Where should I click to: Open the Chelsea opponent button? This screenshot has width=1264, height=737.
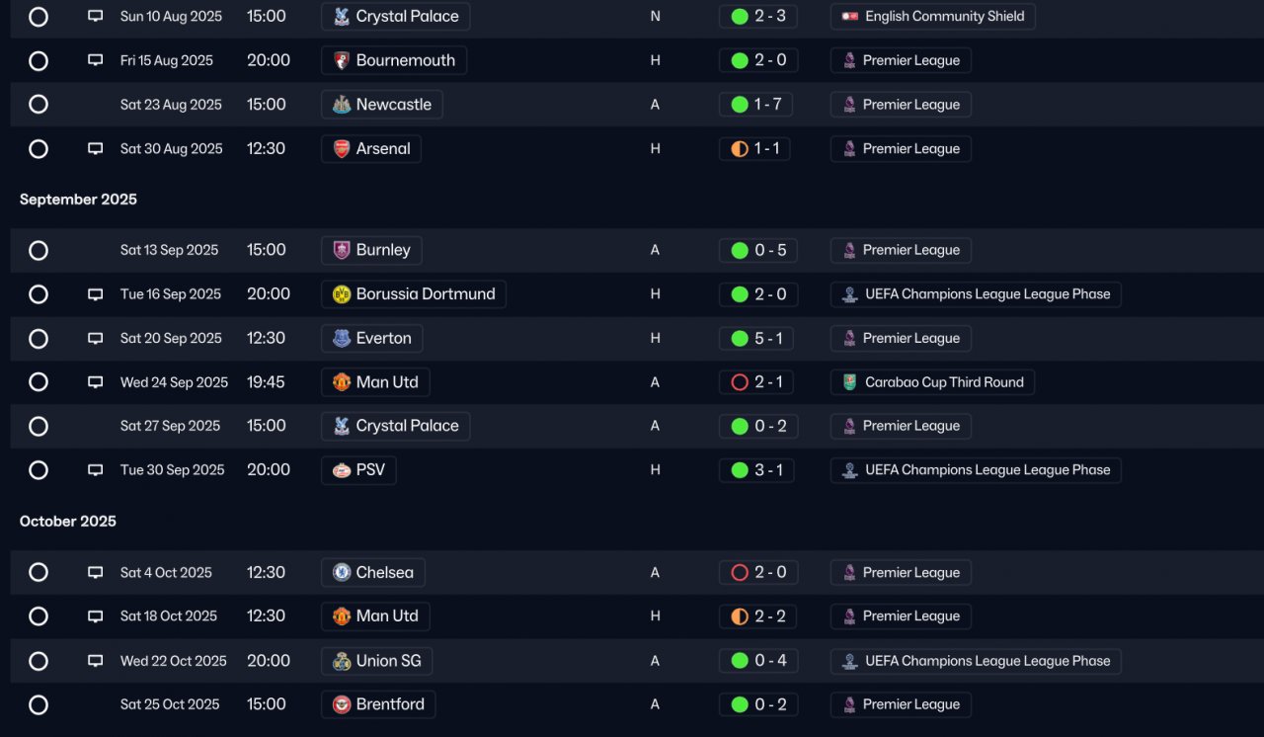[374, 573]
